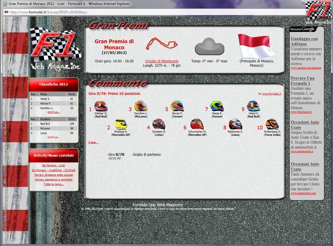Click the Monaco flag image
Viewport: 333px width, 246px height.
(256, 46)
